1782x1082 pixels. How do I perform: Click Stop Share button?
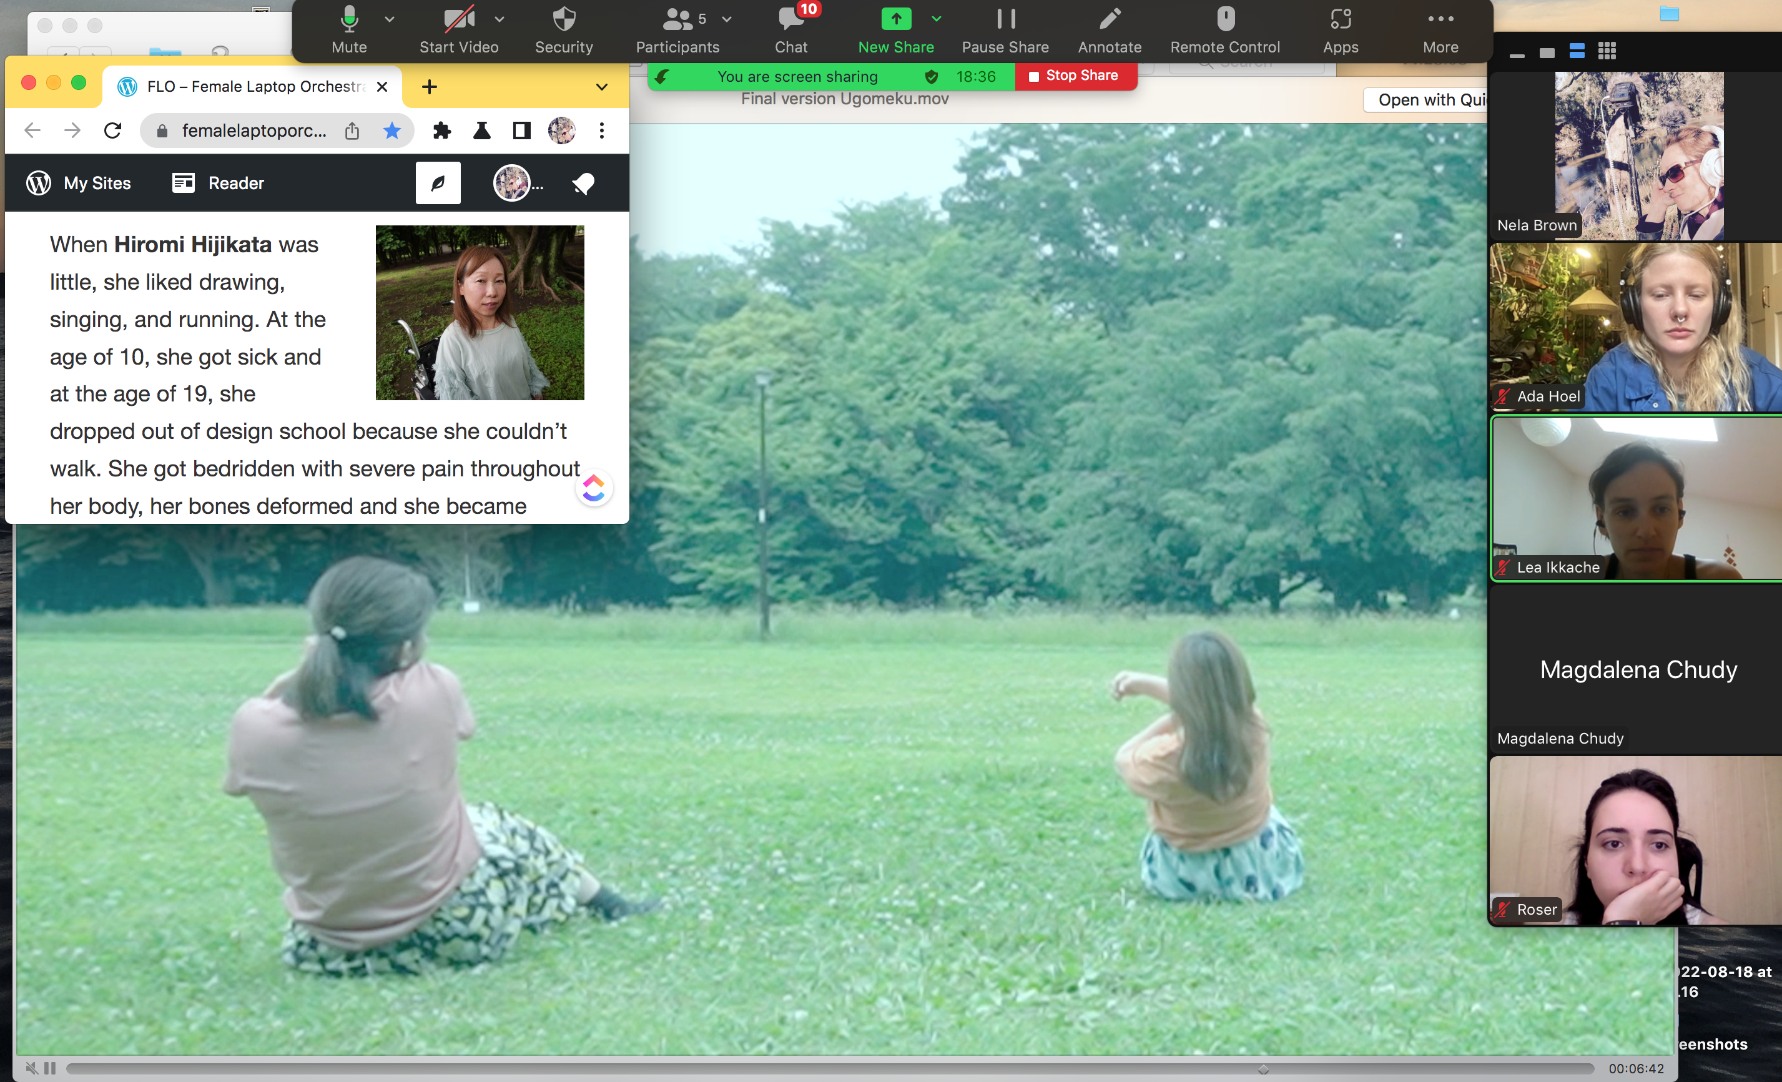1075,76
